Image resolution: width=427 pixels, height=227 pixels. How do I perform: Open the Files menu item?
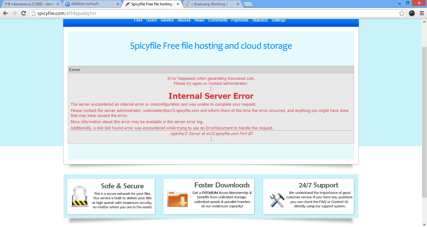138,20
